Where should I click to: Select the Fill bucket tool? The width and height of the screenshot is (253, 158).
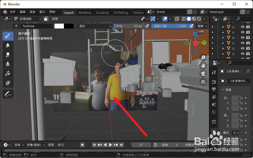(x=8, y=74)
